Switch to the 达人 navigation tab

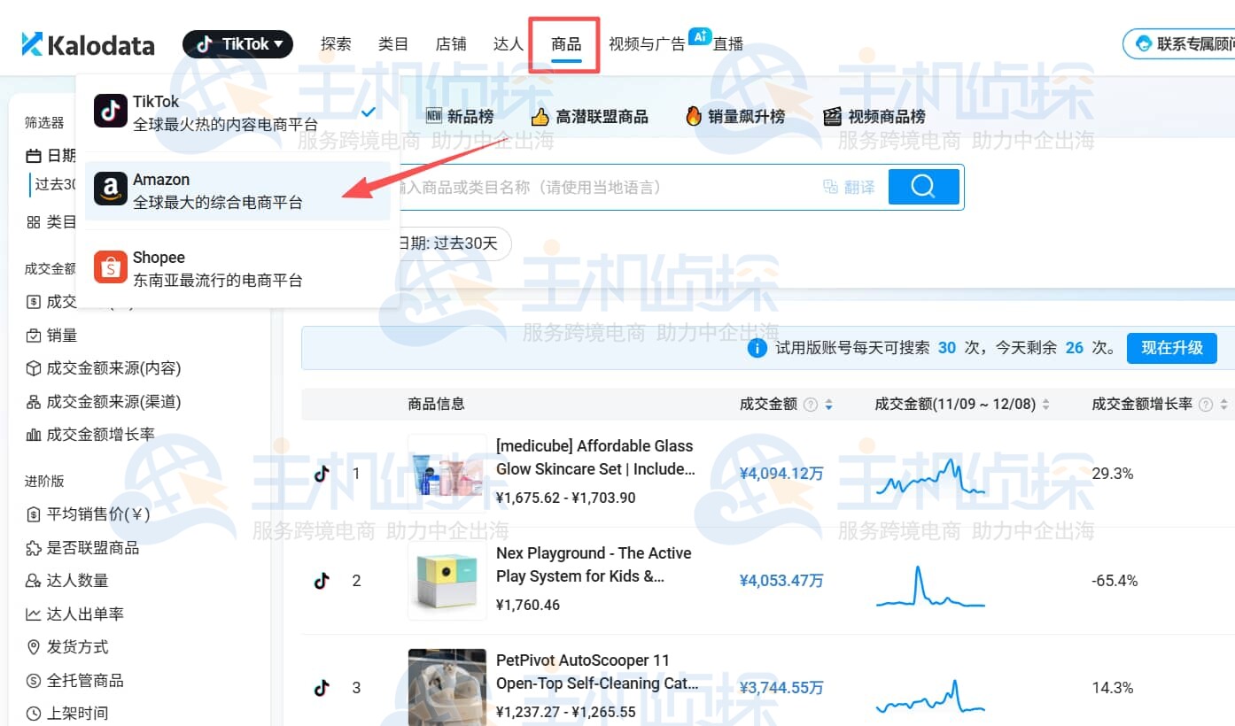(x=507, y=41)
